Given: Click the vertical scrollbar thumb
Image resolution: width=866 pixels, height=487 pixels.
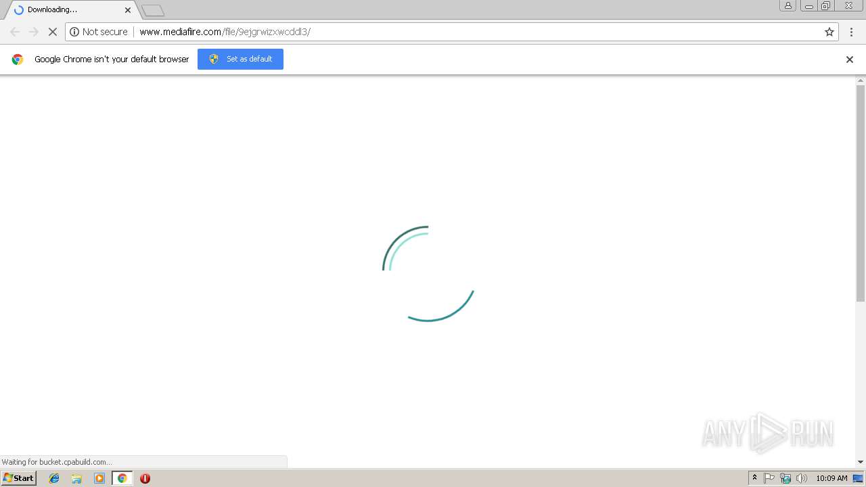Looking at the screenshot, I should (861, 193).
